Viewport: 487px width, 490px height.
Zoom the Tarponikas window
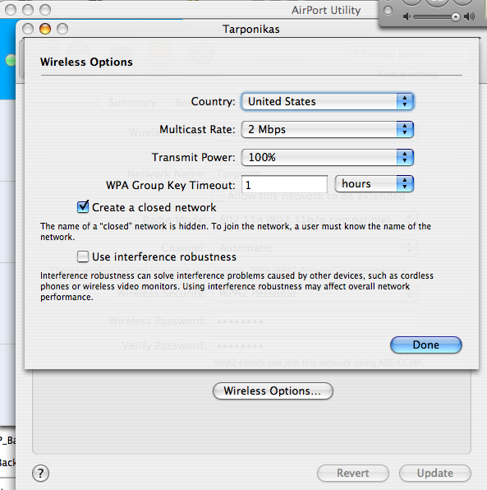pyautogui.click(x=62, y=29)
